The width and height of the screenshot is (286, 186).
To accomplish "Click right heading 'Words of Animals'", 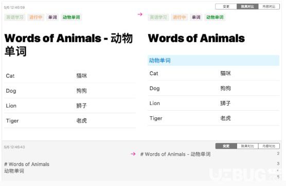I will point(196,38).
